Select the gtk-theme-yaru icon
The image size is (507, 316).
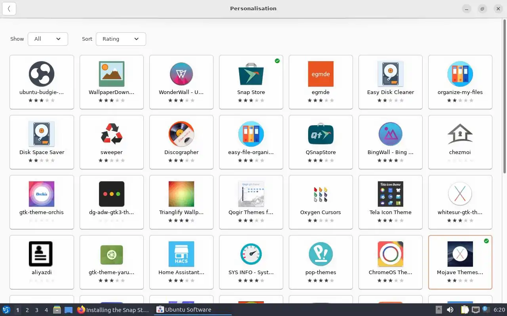point(112,255)
